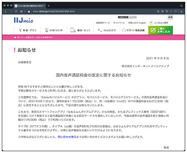
Task: Open the よくあるご質問 FAQ link
Action: point(161,23)
